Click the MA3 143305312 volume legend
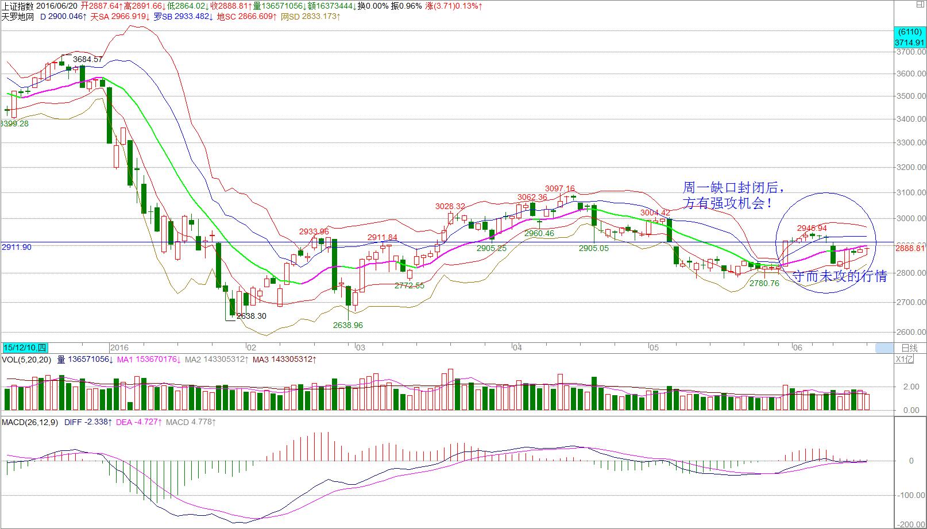 pos(285,360)
